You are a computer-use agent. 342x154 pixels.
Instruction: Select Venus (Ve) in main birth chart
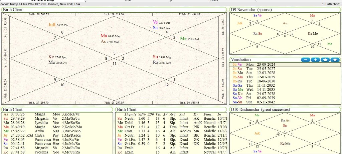155,22
